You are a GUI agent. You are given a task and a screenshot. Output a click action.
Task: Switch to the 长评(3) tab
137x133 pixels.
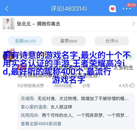pyautogui.click(x=112, y=41)
